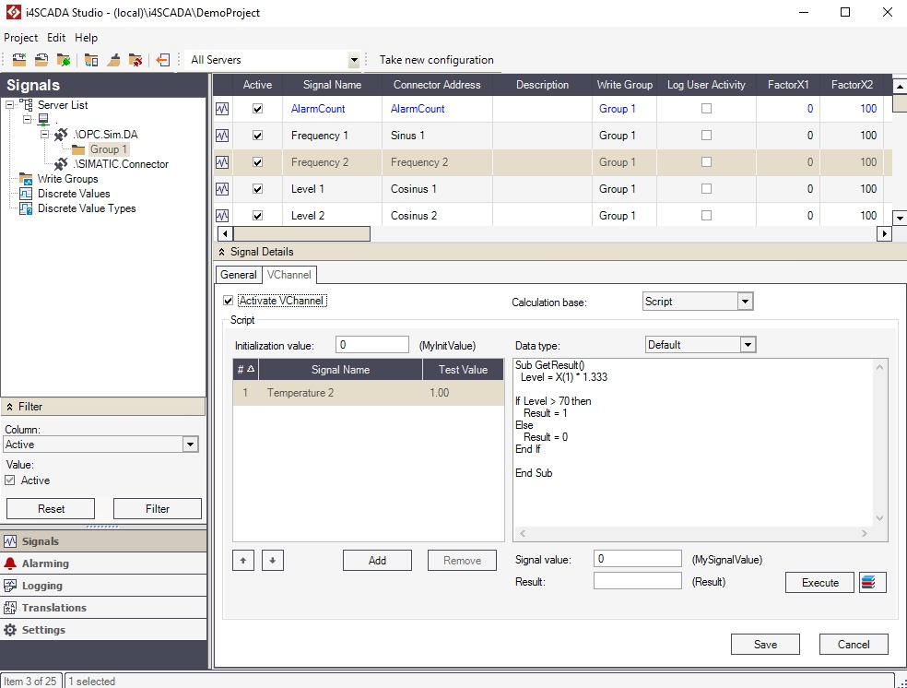This screenshot has width=907, height=688.
Task: Uncheck the Activate VChannel checkbox
Action: [x=229, y=301]
